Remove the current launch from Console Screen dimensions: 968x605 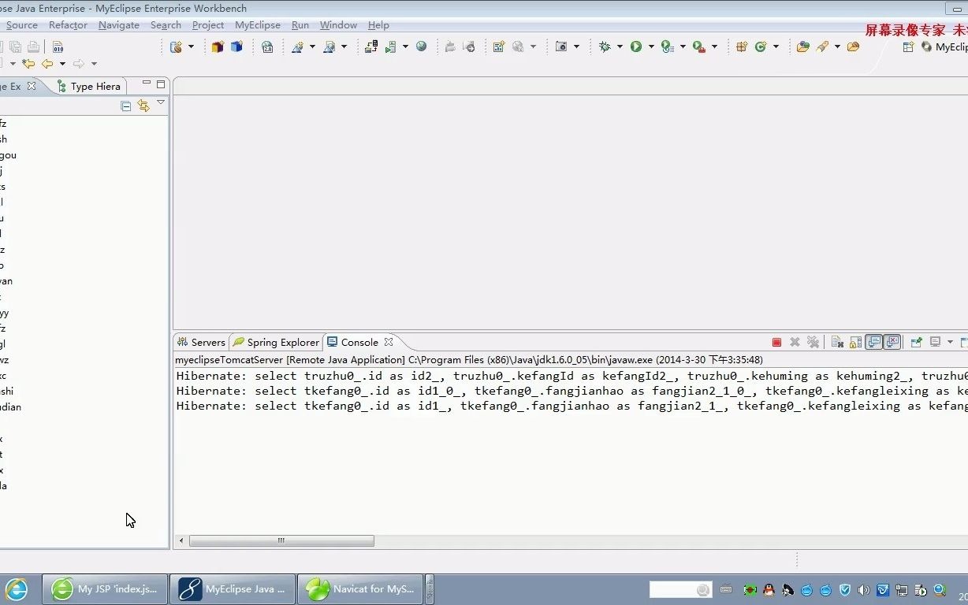tap(795, 342)
